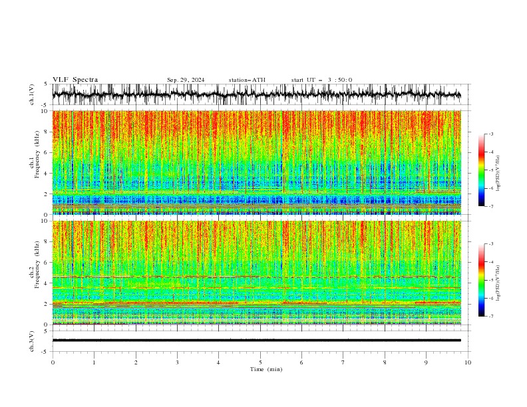Click inside the ch.2 spectrogram panel

click(256, 273)
